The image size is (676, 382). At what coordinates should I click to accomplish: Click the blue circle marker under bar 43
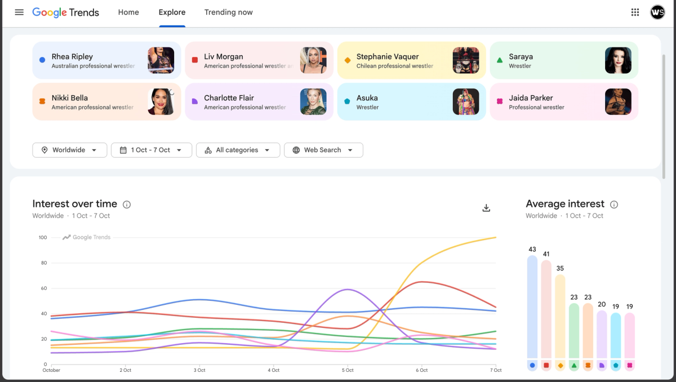[x=532, y=365]
